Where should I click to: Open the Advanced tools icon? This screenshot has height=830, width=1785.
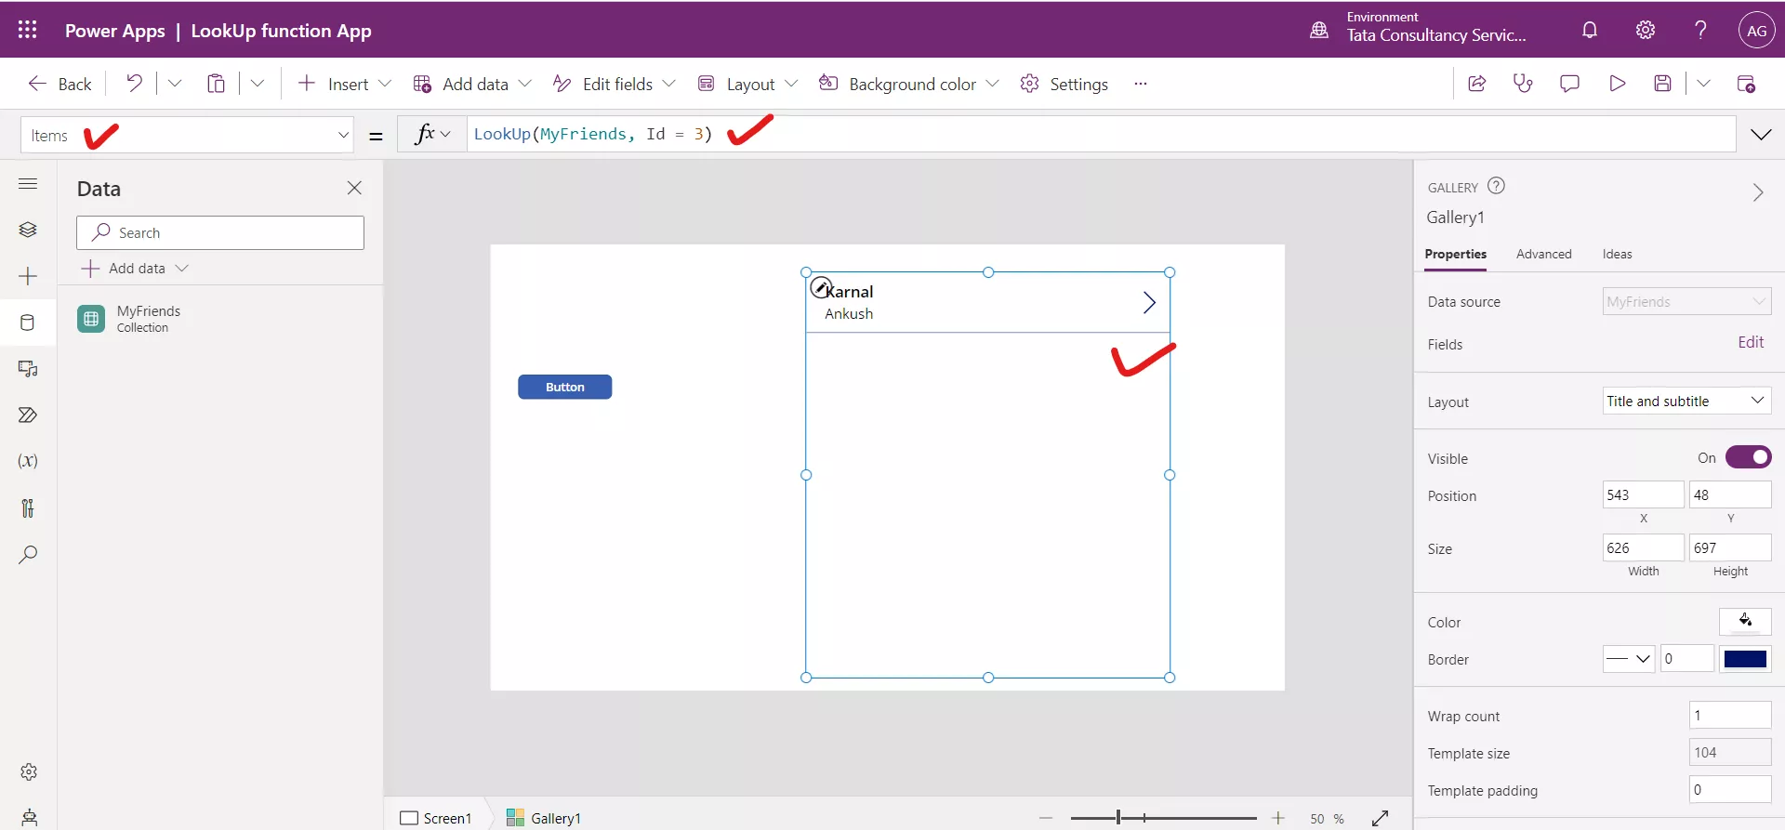point(28,507)
